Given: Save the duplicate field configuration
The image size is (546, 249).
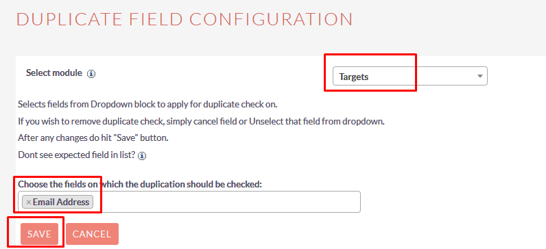Looking at the screenshot, I should (x=39, y=234).
